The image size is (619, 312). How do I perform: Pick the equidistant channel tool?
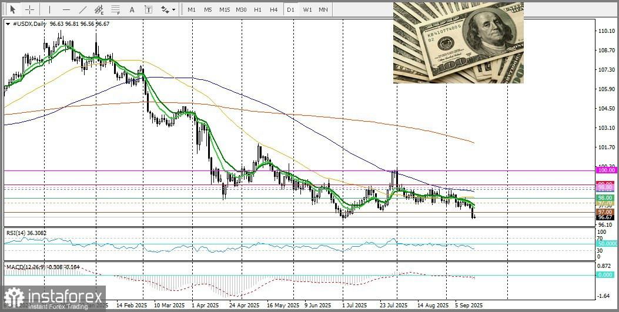(99, 9)
